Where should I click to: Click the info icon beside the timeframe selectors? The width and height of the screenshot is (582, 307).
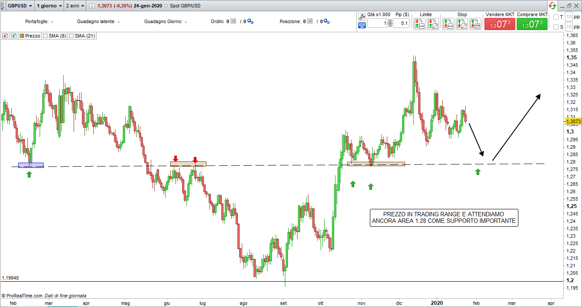pos(92,6)
